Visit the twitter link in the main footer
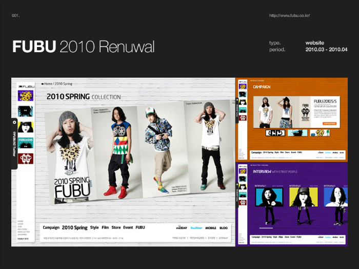Screen dimensions: 359x269 coord(196,228)
